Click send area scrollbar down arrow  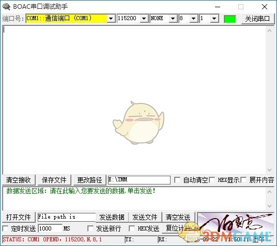(x=270, y=206)
